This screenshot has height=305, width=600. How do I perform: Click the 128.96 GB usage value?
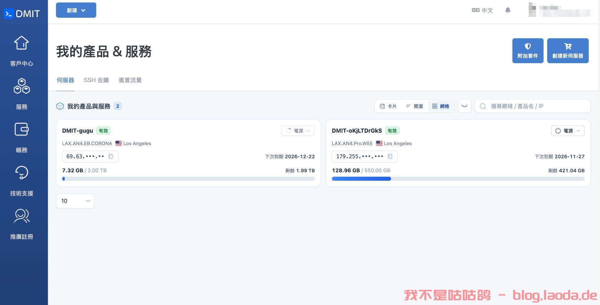[x=346, y=170]
